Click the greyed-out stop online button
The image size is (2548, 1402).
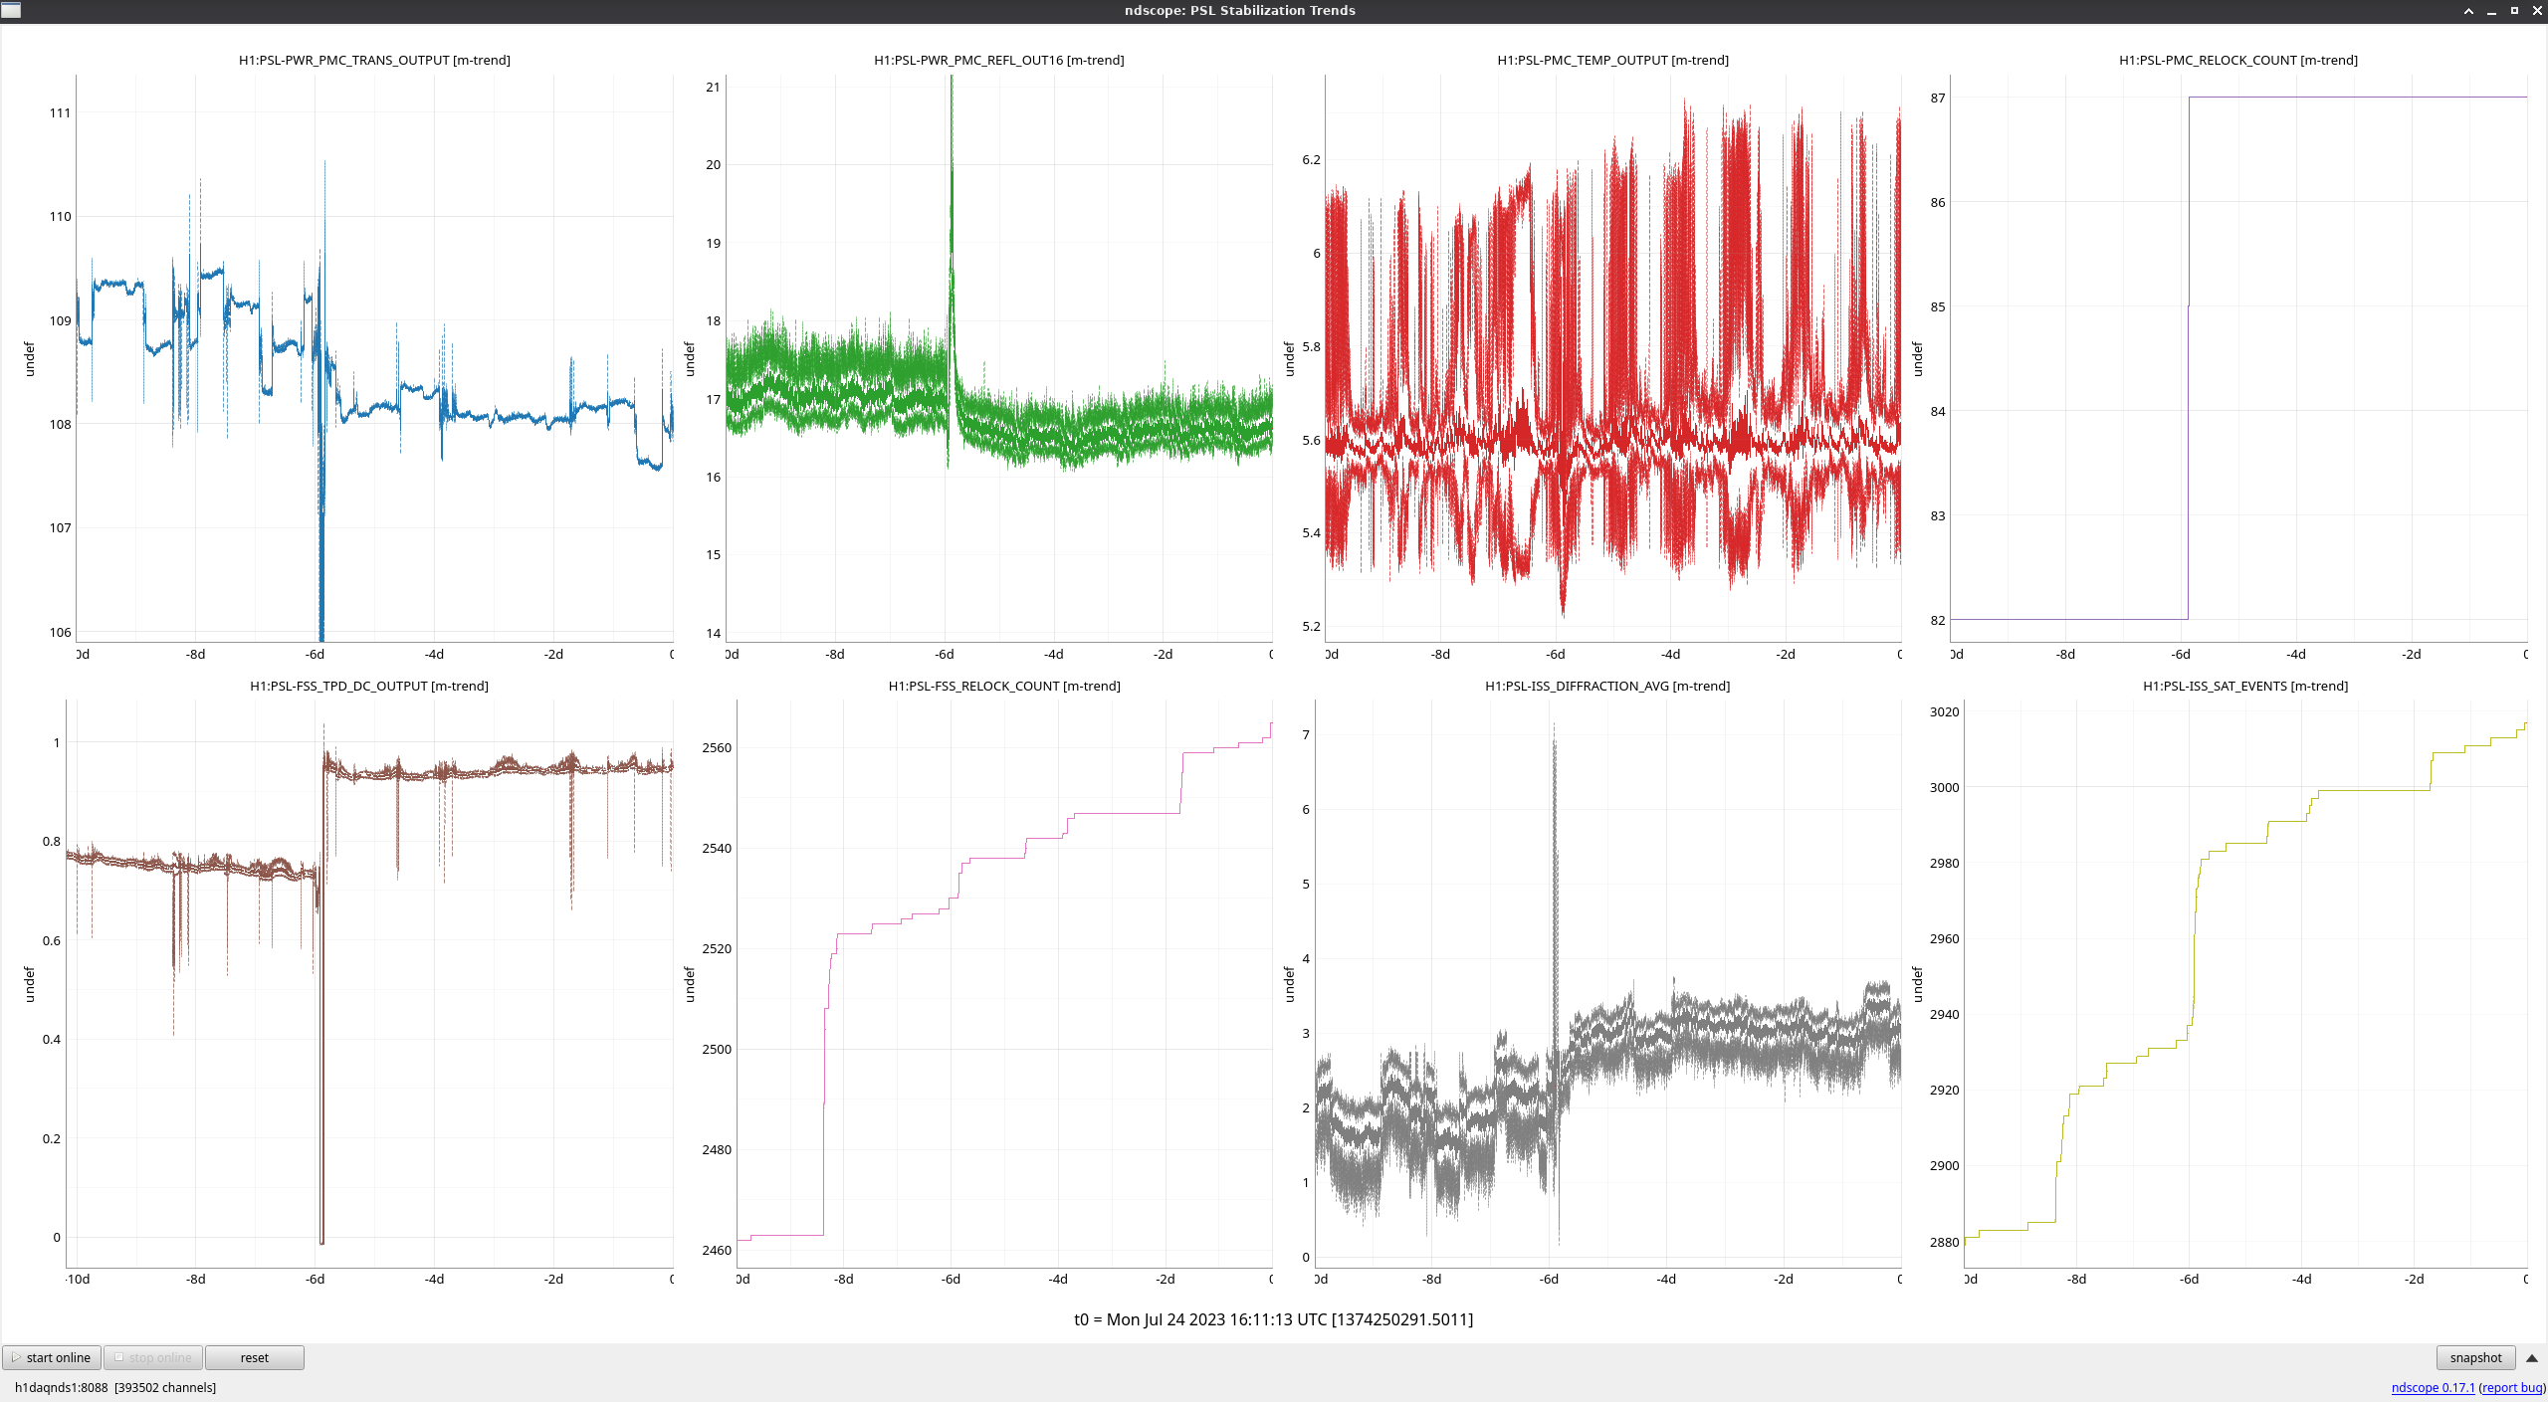pos(153,1357)
